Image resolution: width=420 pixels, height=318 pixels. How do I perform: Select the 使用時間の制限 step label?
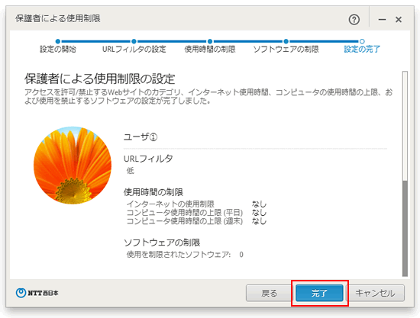tap(210, 50)
